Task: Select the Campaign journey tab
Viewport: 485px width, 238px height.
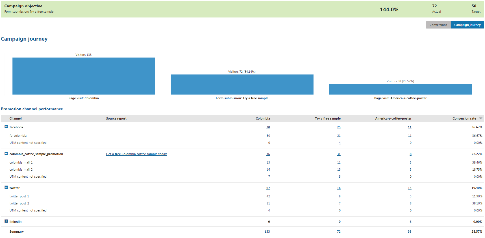Action: coord(467,25)
